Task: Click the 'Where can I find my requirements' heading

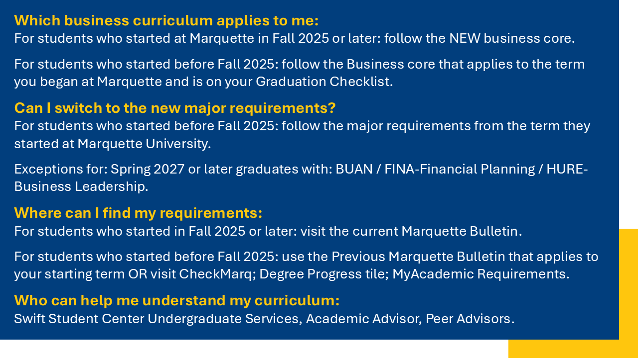Action: click(x=138, y=213)
